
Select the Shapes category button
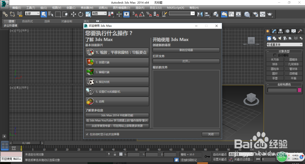pyautogui.click(x=274, y=38)
